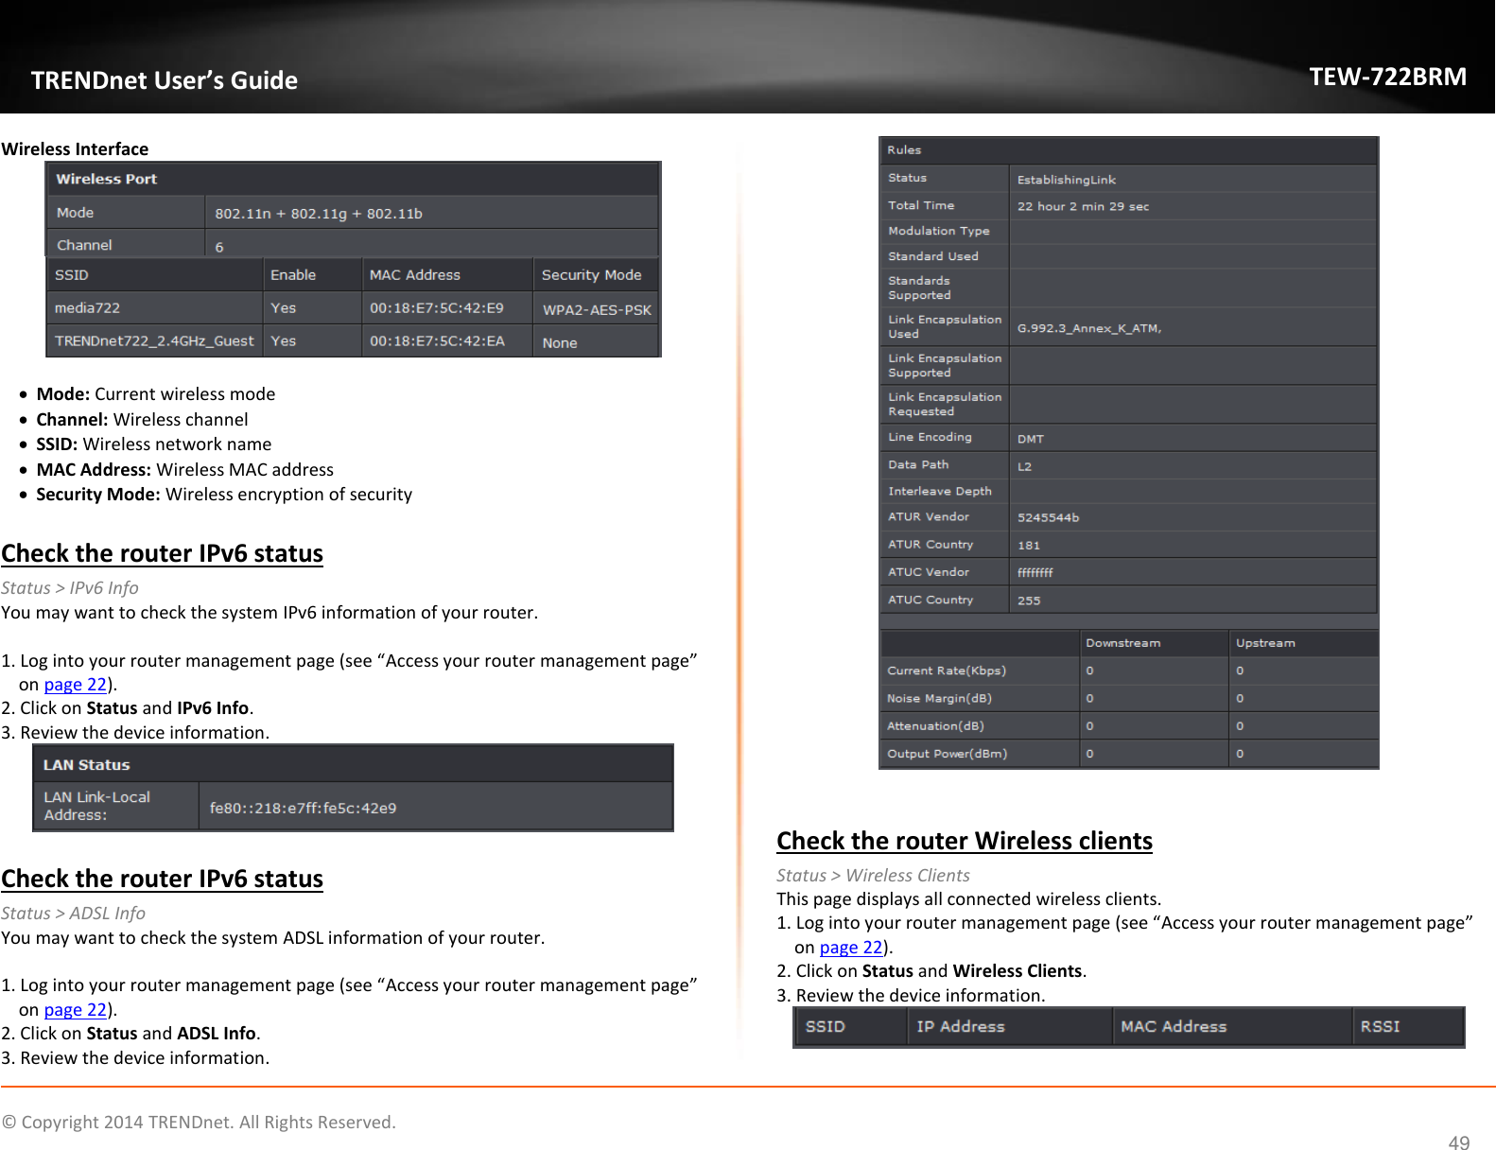The width and height of the screenshot is (1496, 1150).
Task: Click the TRENDnet User's Guide title
Action: click(165, 80)
